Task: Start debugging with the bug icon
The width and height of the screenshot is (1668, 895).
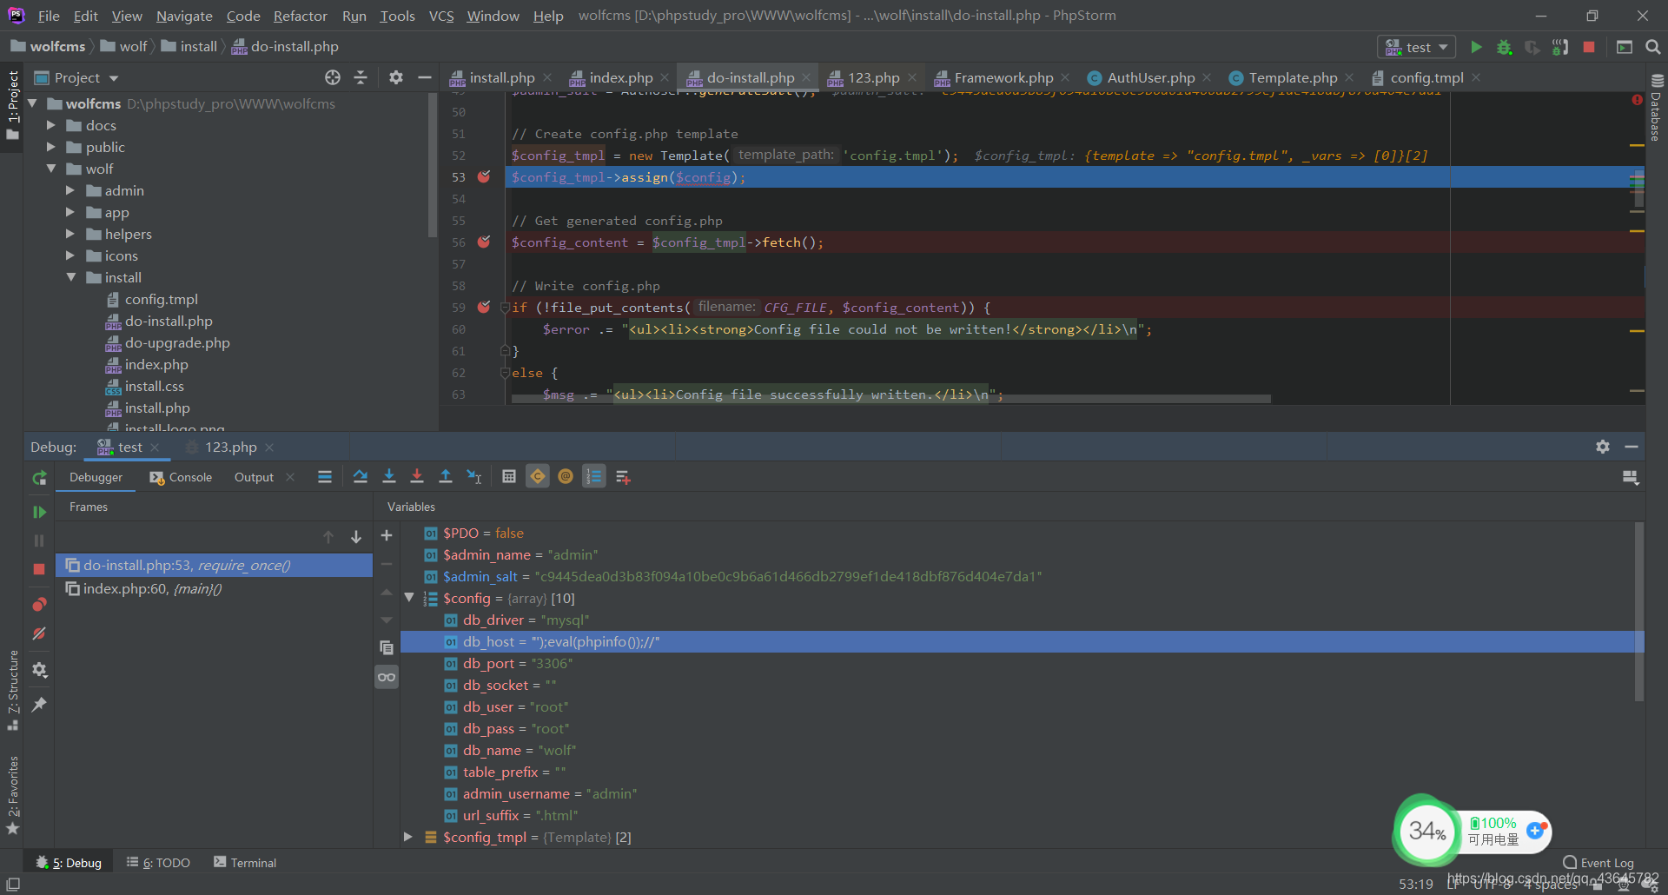Action: click(1505, 47)
